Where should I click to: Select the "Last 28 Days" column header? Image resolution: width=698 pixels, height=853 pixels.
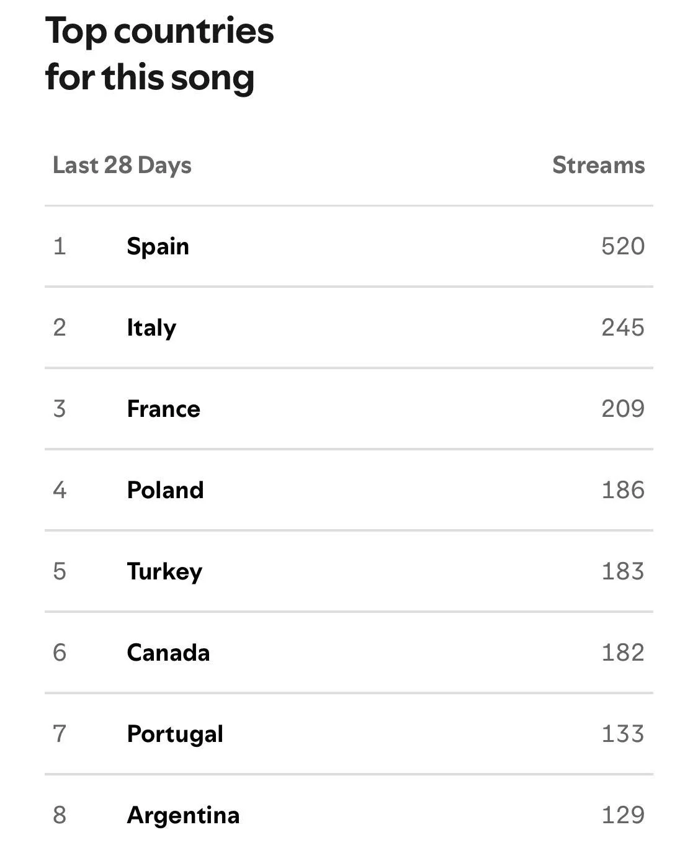pos(122,165)
